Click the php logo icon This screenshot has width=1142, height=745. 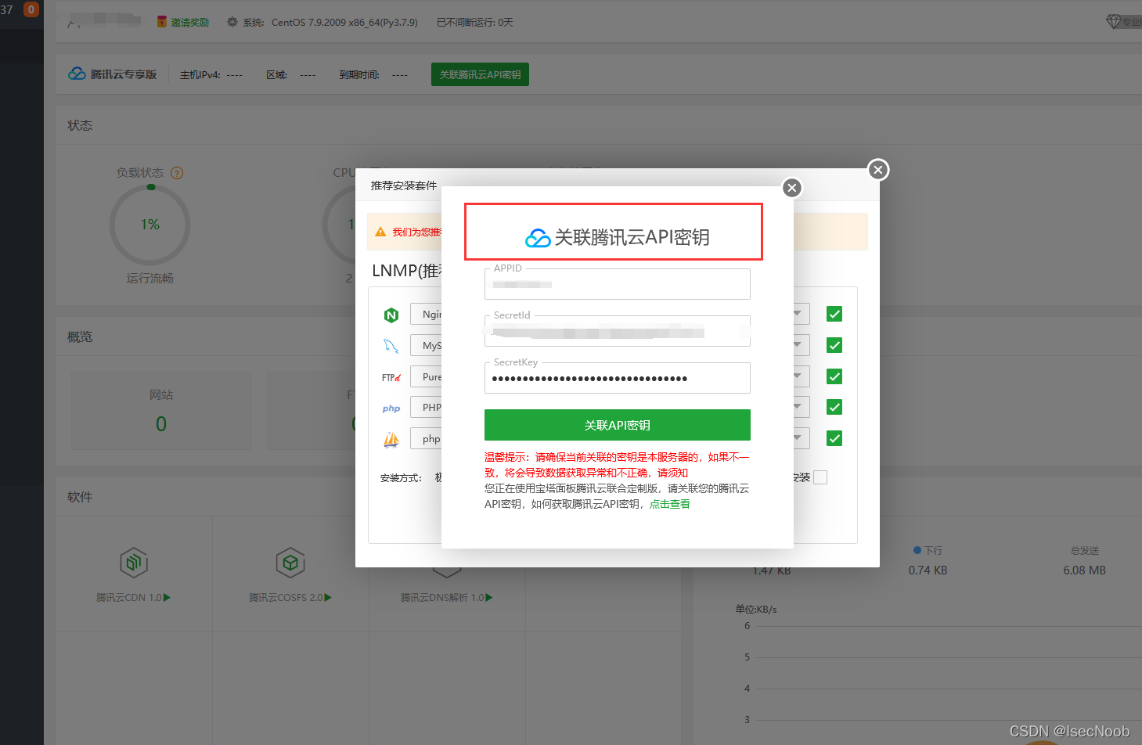pos(391,408)
